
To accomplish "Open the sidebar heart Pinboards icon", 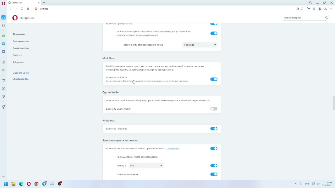I will [3, 80].
